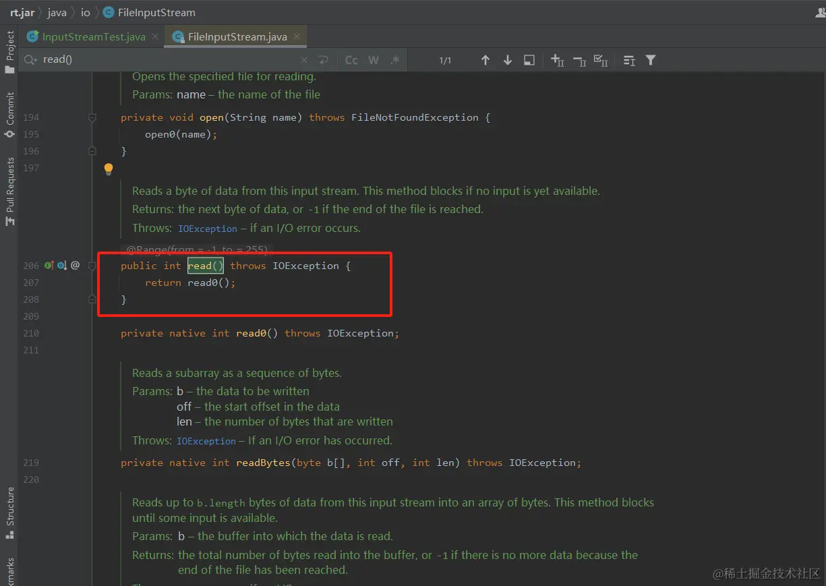The height and width of the screenshot is (586, 826).
Task: Open the search filter funnel menu
Action: click(651, 60)
